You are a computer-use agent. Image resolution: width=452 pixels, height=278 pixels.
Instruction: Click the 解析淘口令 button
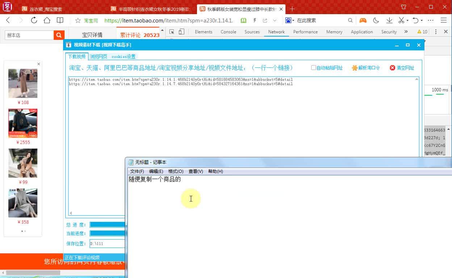click(366, 68)
